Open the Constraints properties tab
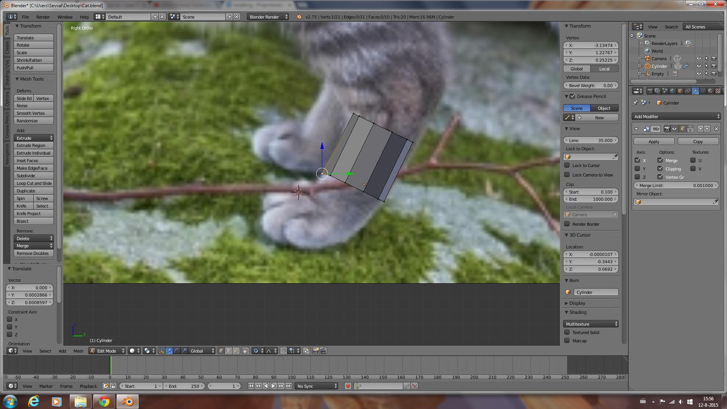The image size is (727, 409). coord(688,91)
